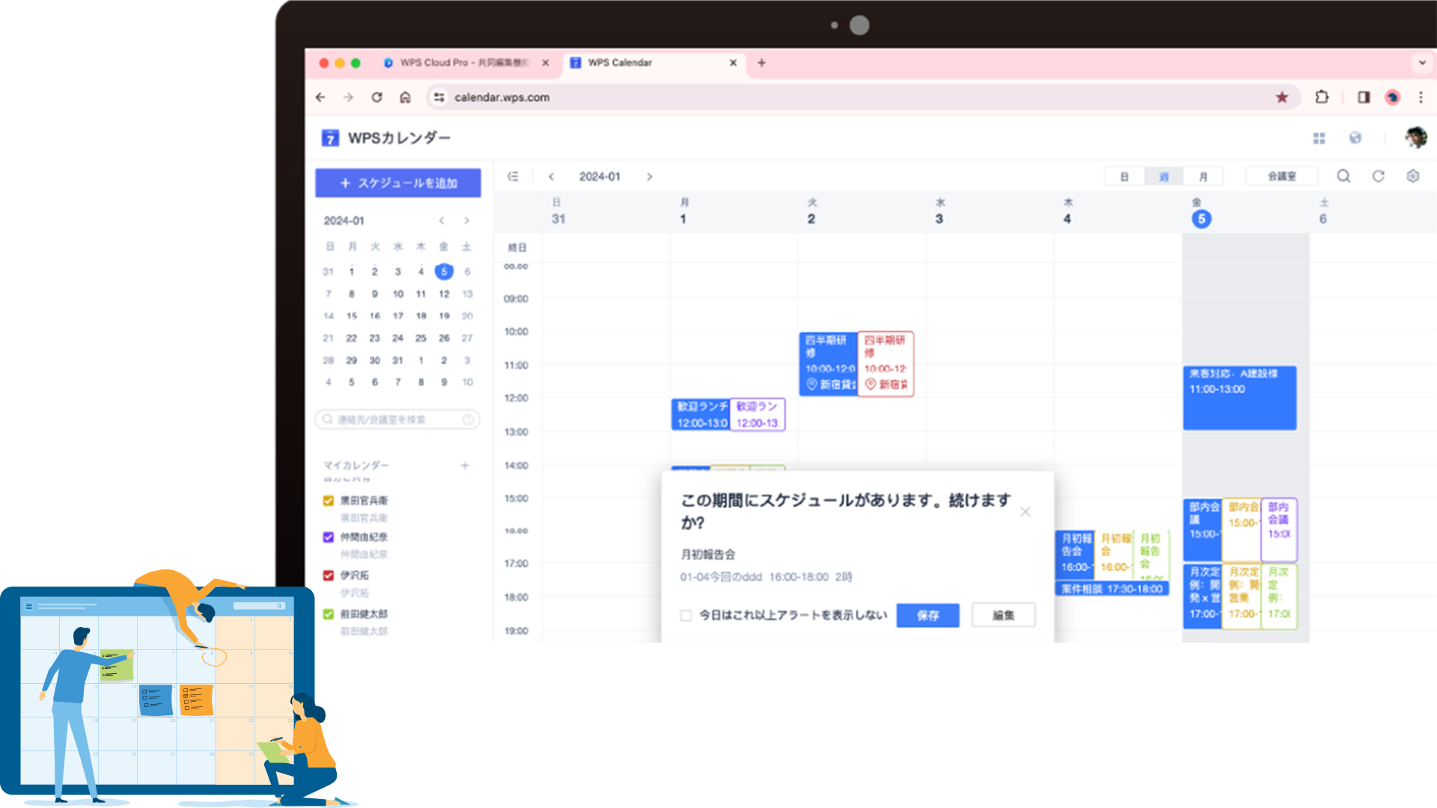Viewport: 1437px width, 808px height.
Task: Toggle 黒田官兵衛 calendar visibility
Action: point(328,501)
